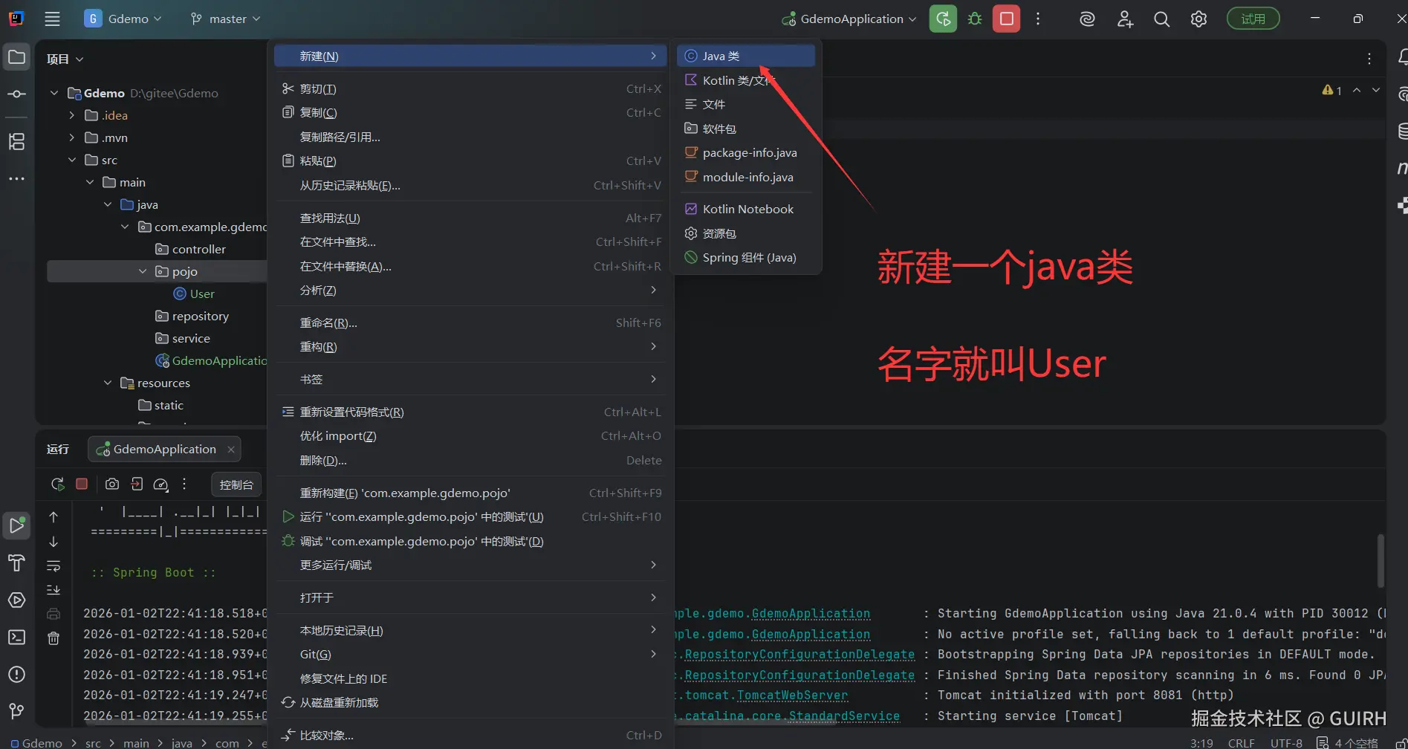Open the main hamburger menu

(52, 19)
